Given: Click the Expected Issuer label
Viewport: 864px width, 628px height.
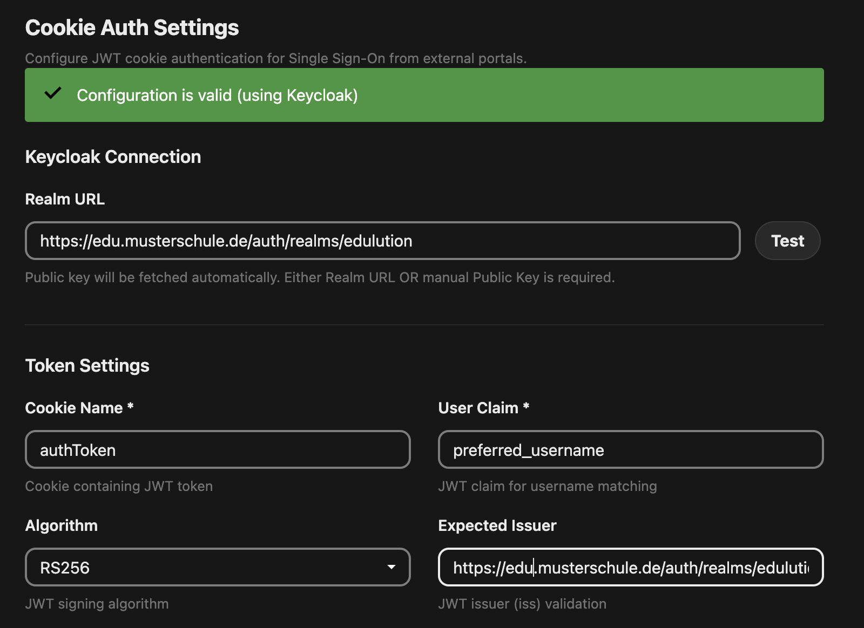Looking at the screenshot, I should pos(497,525).
